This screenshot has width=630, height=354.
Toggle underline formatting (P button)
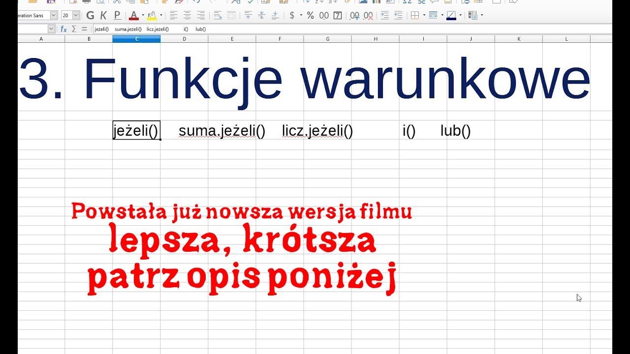[x=117, y=15]
